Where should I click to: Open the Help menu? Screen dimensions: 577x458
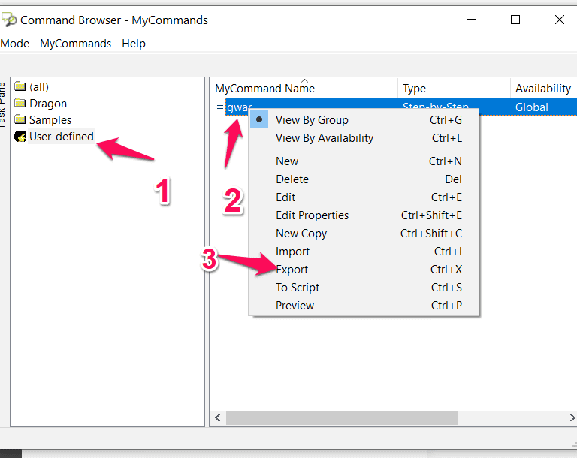tap(134, 44)
